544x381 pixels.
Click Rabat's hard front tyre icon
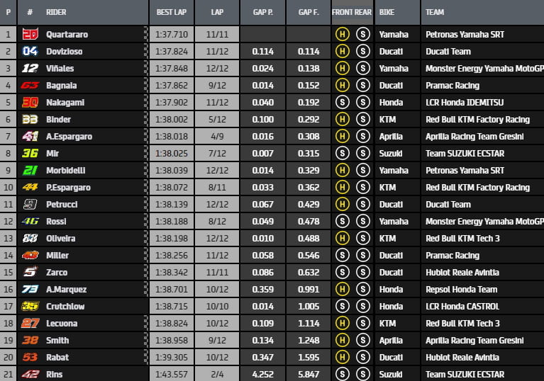point(343,357)
